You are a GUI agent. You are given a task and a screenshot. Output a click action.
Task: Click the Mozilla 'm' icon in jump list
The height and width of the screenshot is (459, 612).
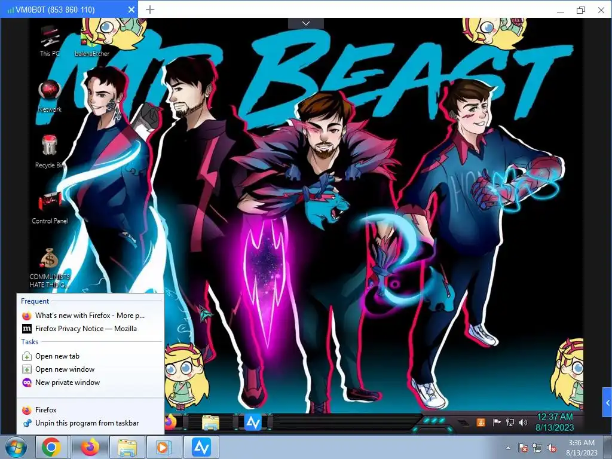(26, 329)
